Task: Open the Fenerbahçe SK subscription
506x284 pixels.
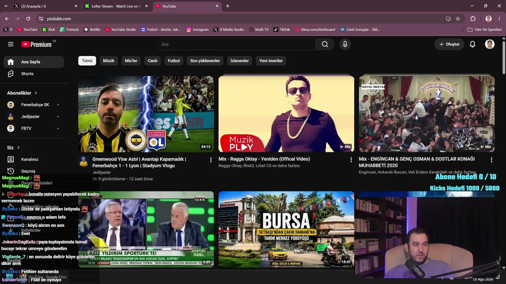Action: (x=34, y=105)
